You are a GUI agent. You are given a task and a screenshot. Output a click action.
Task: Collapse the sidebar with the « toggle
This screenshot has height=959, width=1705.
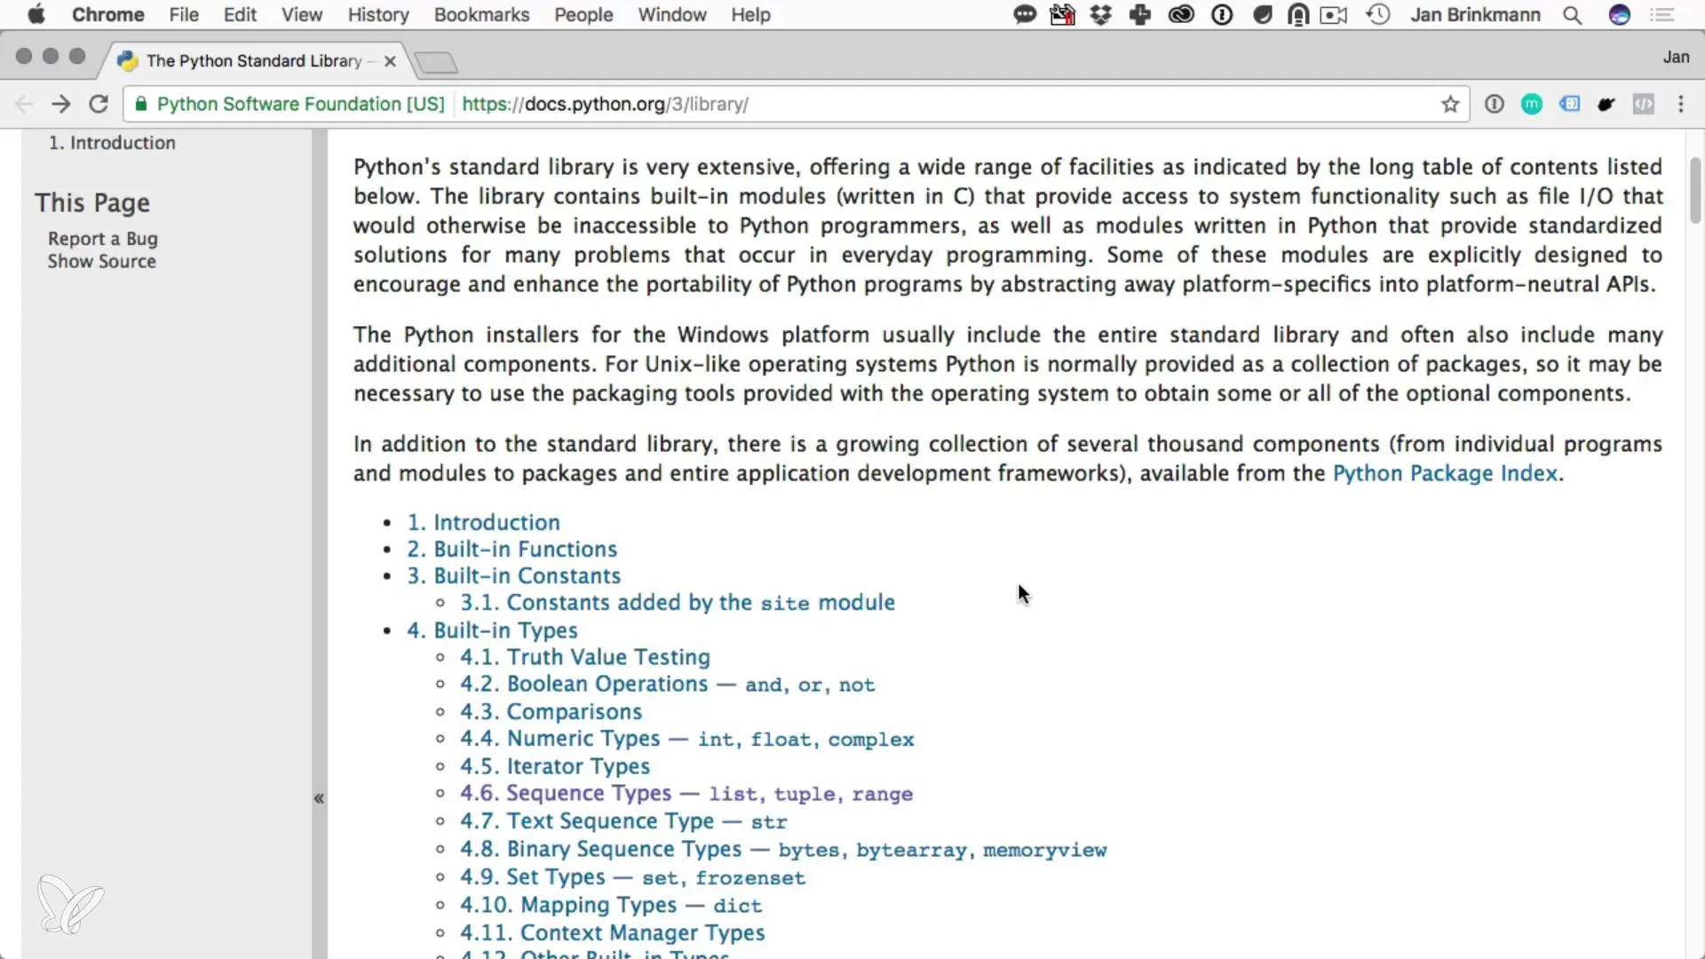[319, 798]
